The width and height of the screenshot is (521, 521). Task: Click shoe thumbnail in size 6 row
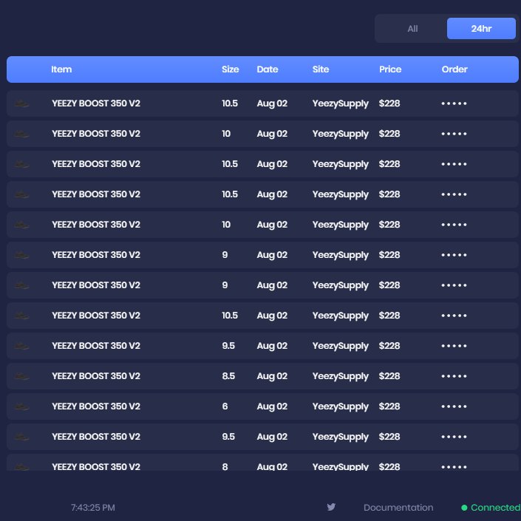pos(22,406)
